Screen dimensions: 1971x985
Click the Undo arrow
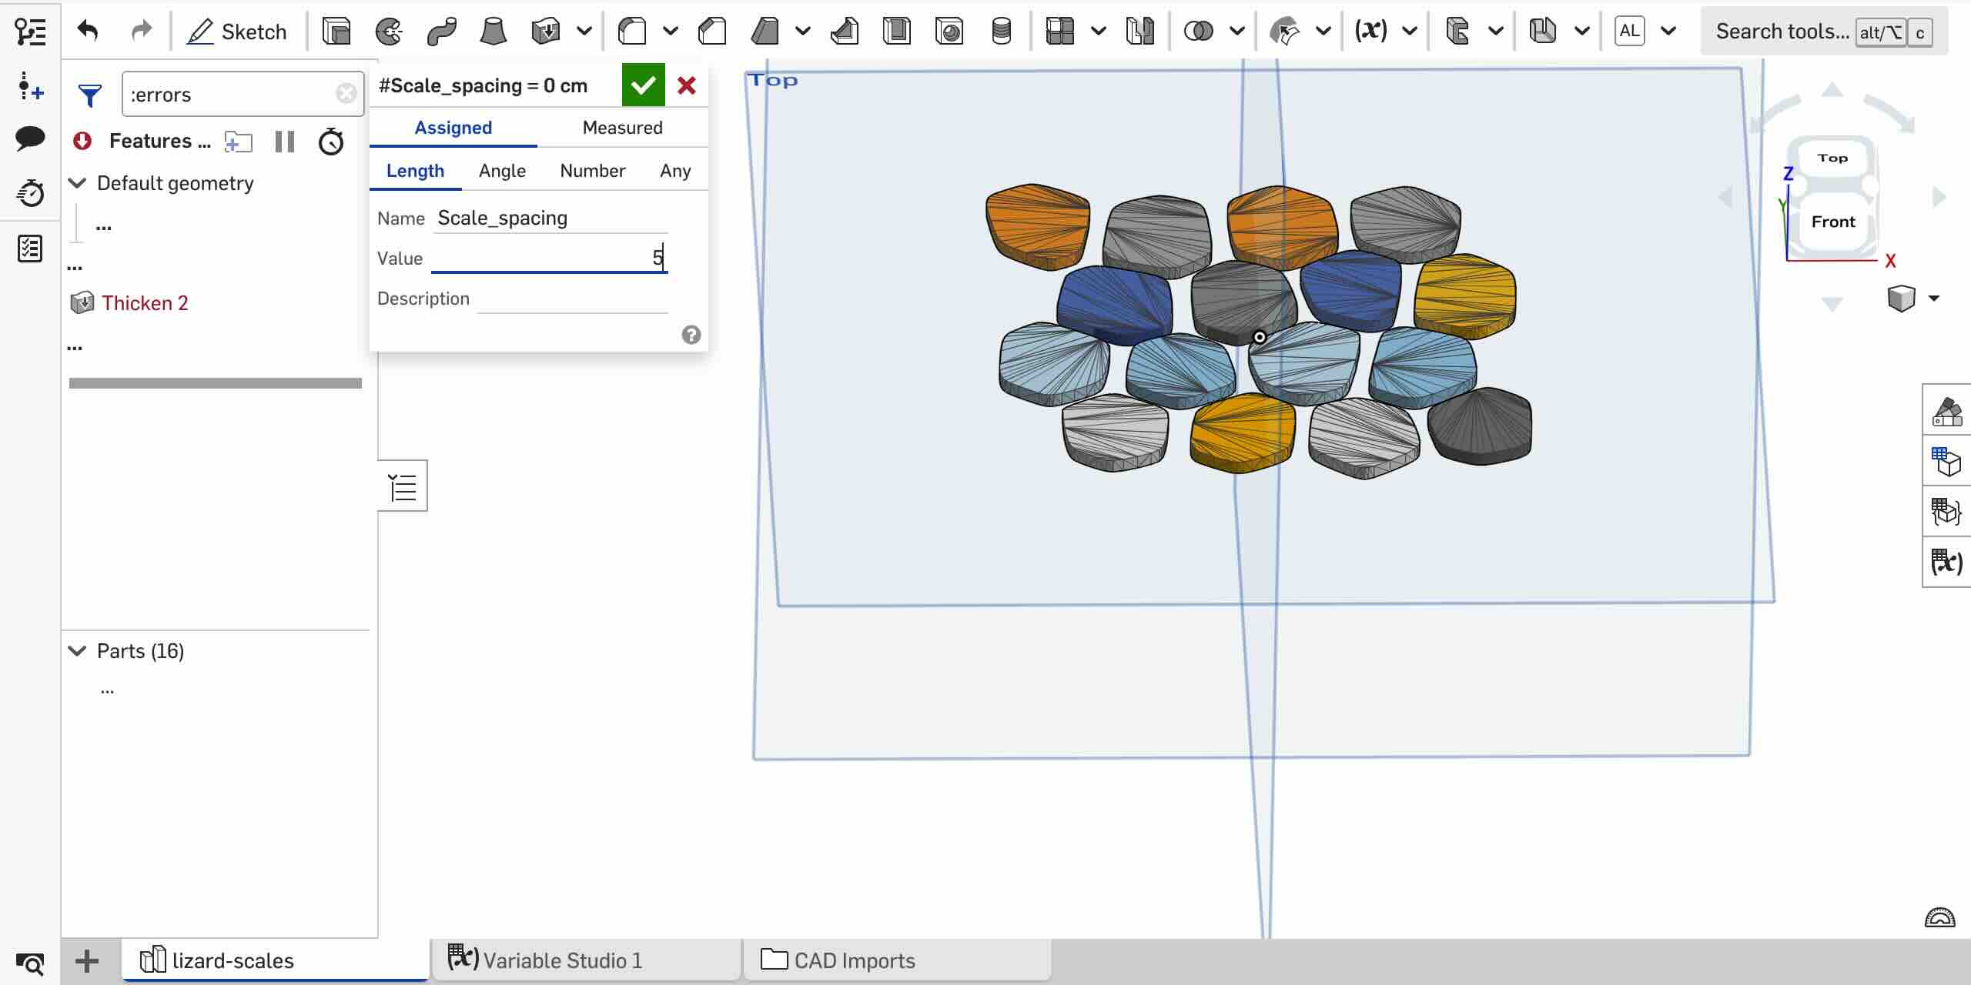(x=88, y=32)
